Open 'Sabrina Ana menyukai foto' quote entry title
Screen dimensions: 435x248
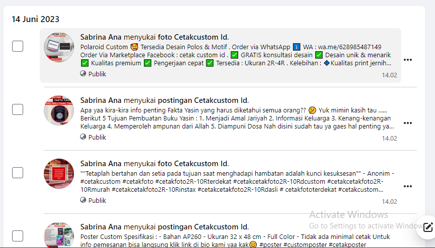[x=155, y=164]
